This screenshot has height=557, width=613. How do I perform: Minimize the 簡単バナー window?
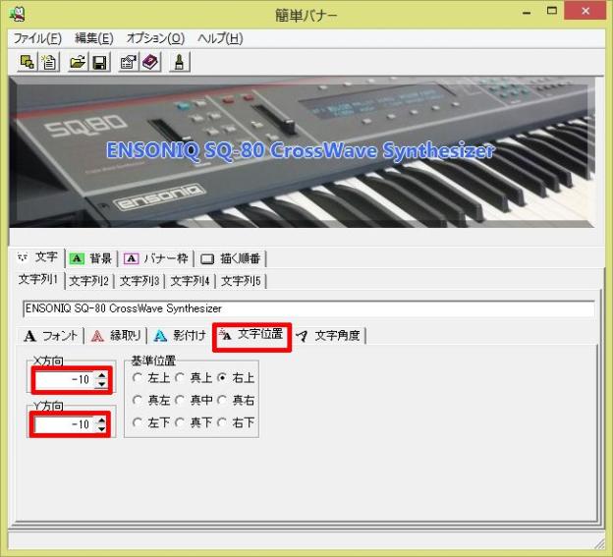pos(527,12)
